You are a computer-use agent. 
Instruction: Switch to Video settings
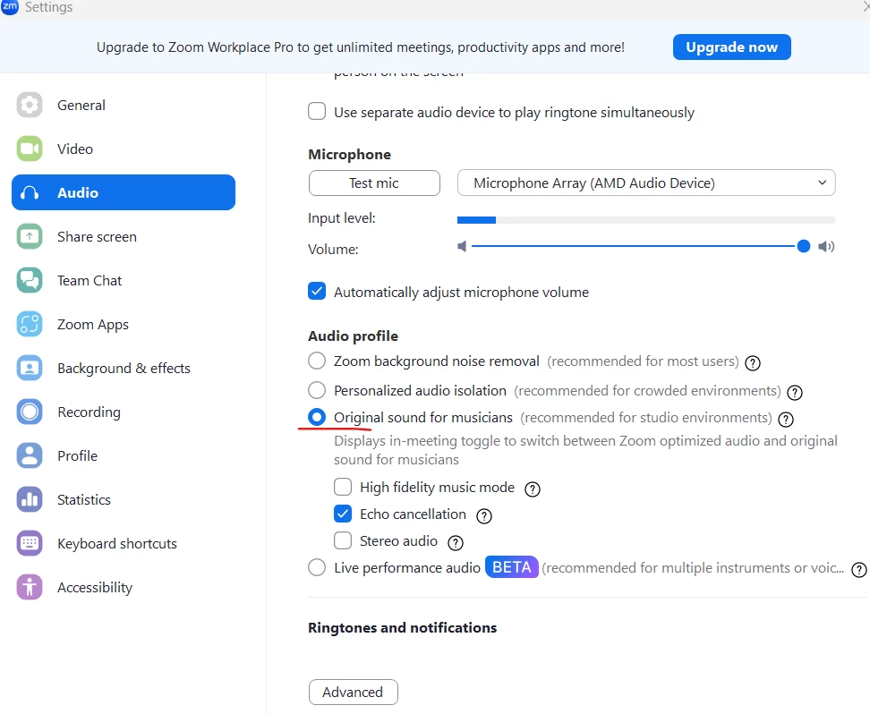click(x=124, y=149)
